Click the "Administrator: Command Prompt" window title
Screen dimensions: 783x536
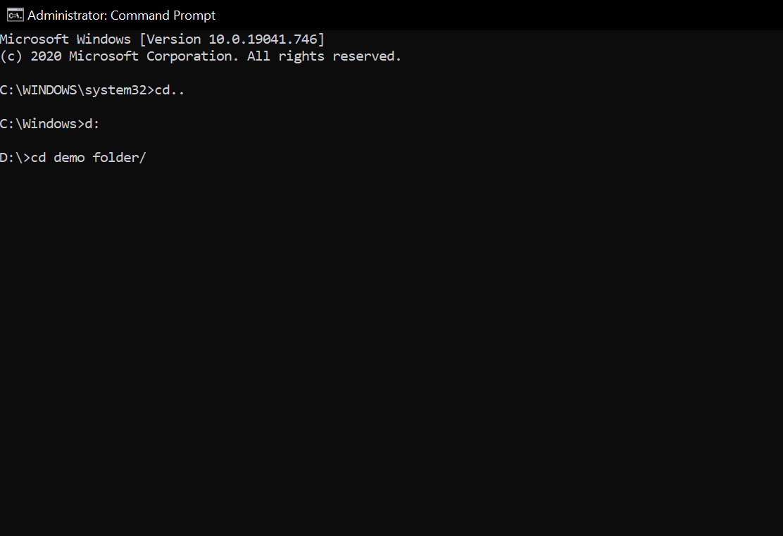[x=121, y=15]
